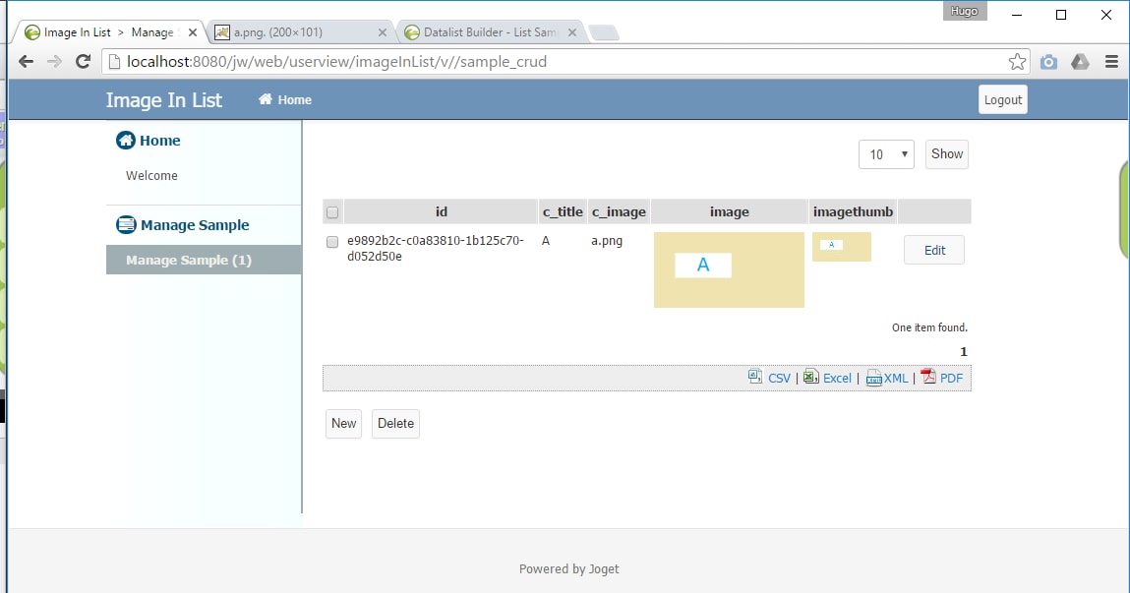Check the row checkbox for record e9892b2c
1130x593 pixels.
tap(332, 241)
